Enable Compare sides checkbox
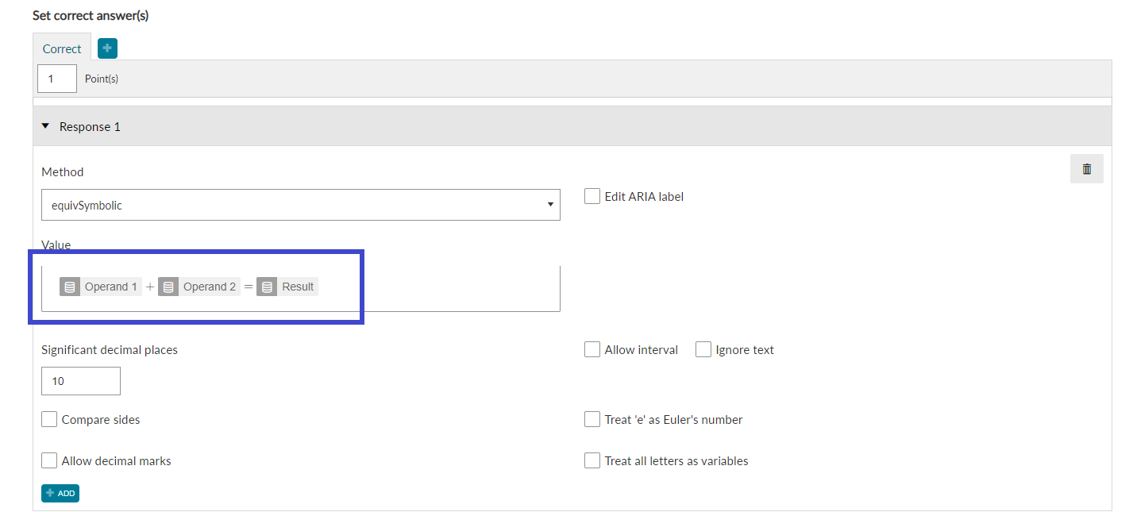1133x512 pixels. point(49,419)
